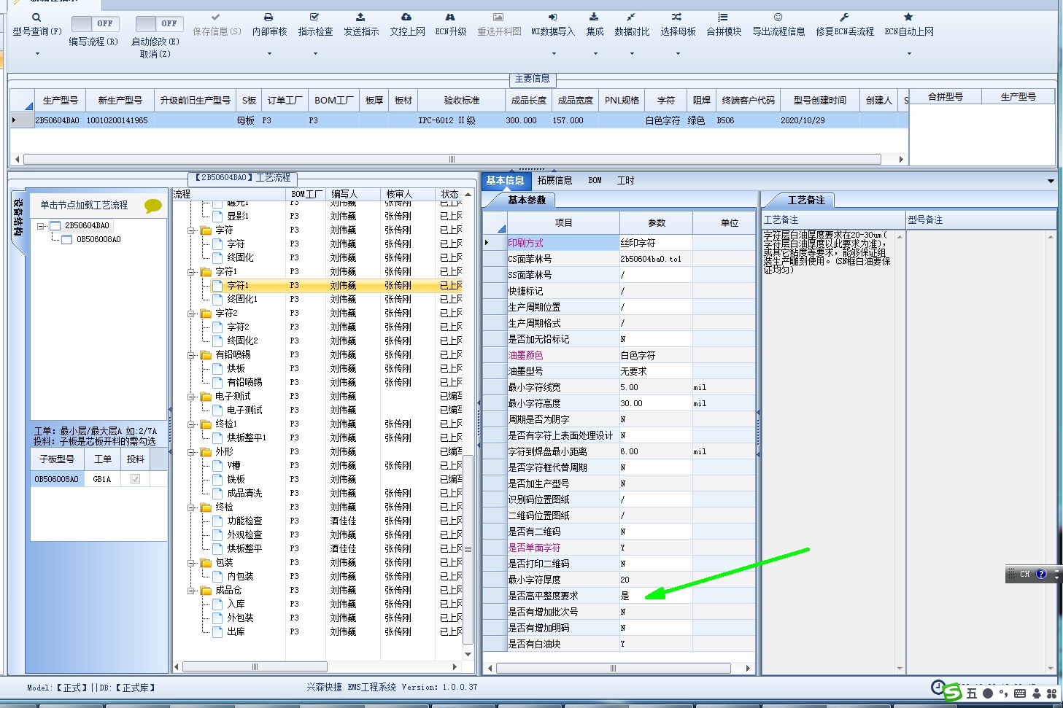Open 内部审核 printer icon

pyautogui.click(x=268, y=17)
